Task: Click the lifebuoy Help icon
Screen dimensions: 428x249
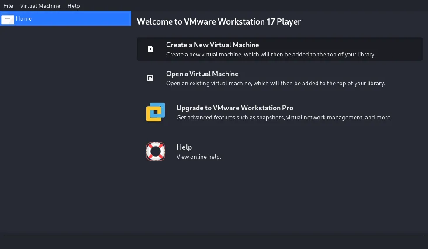Action: [156, 151]
